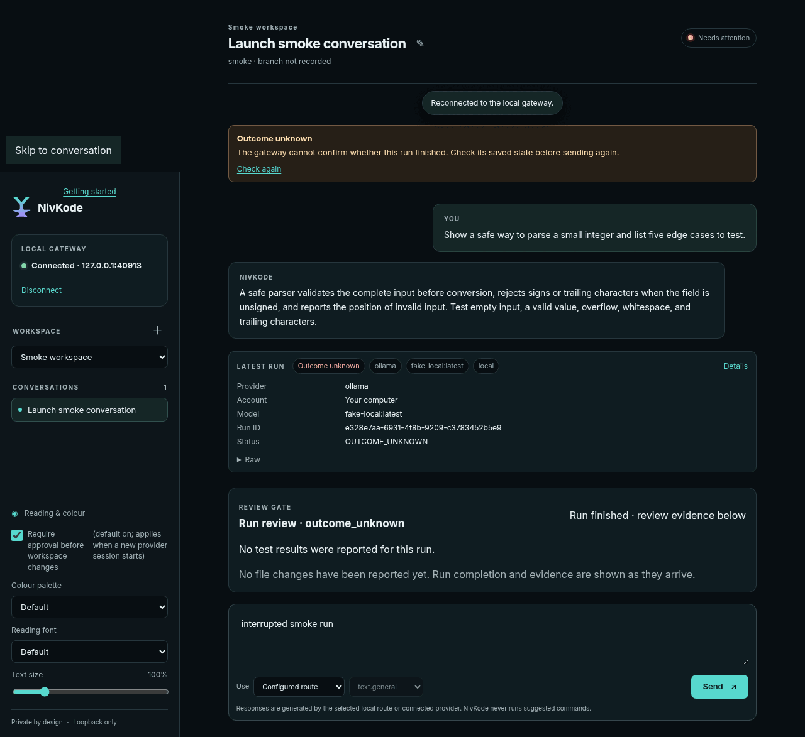Open the text.general dropdown
This screenshot has height=737, width=805.
[386, 687]
